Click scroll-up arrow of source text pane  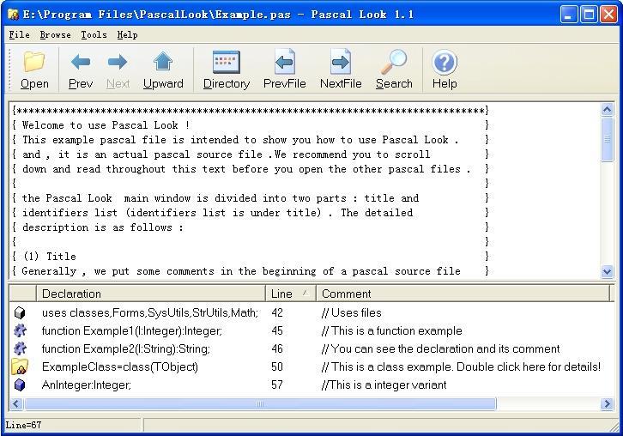tap(607, 109)
